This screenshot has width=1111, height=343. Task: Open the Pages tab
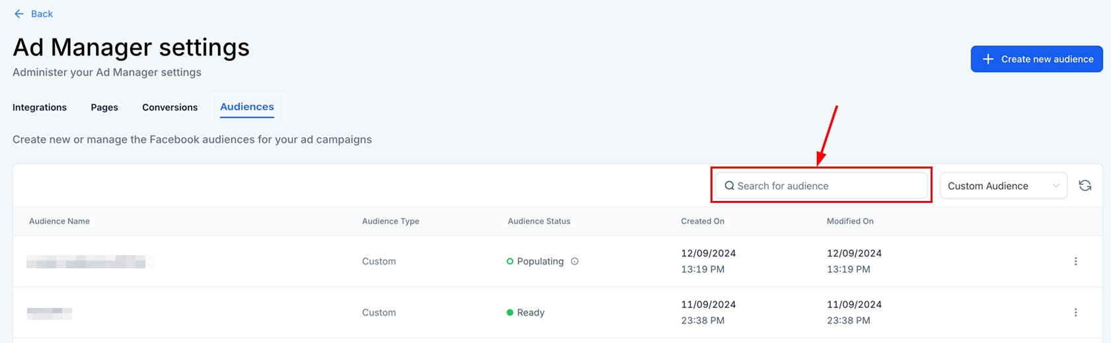pyautogui.click(x=104, y=108)
